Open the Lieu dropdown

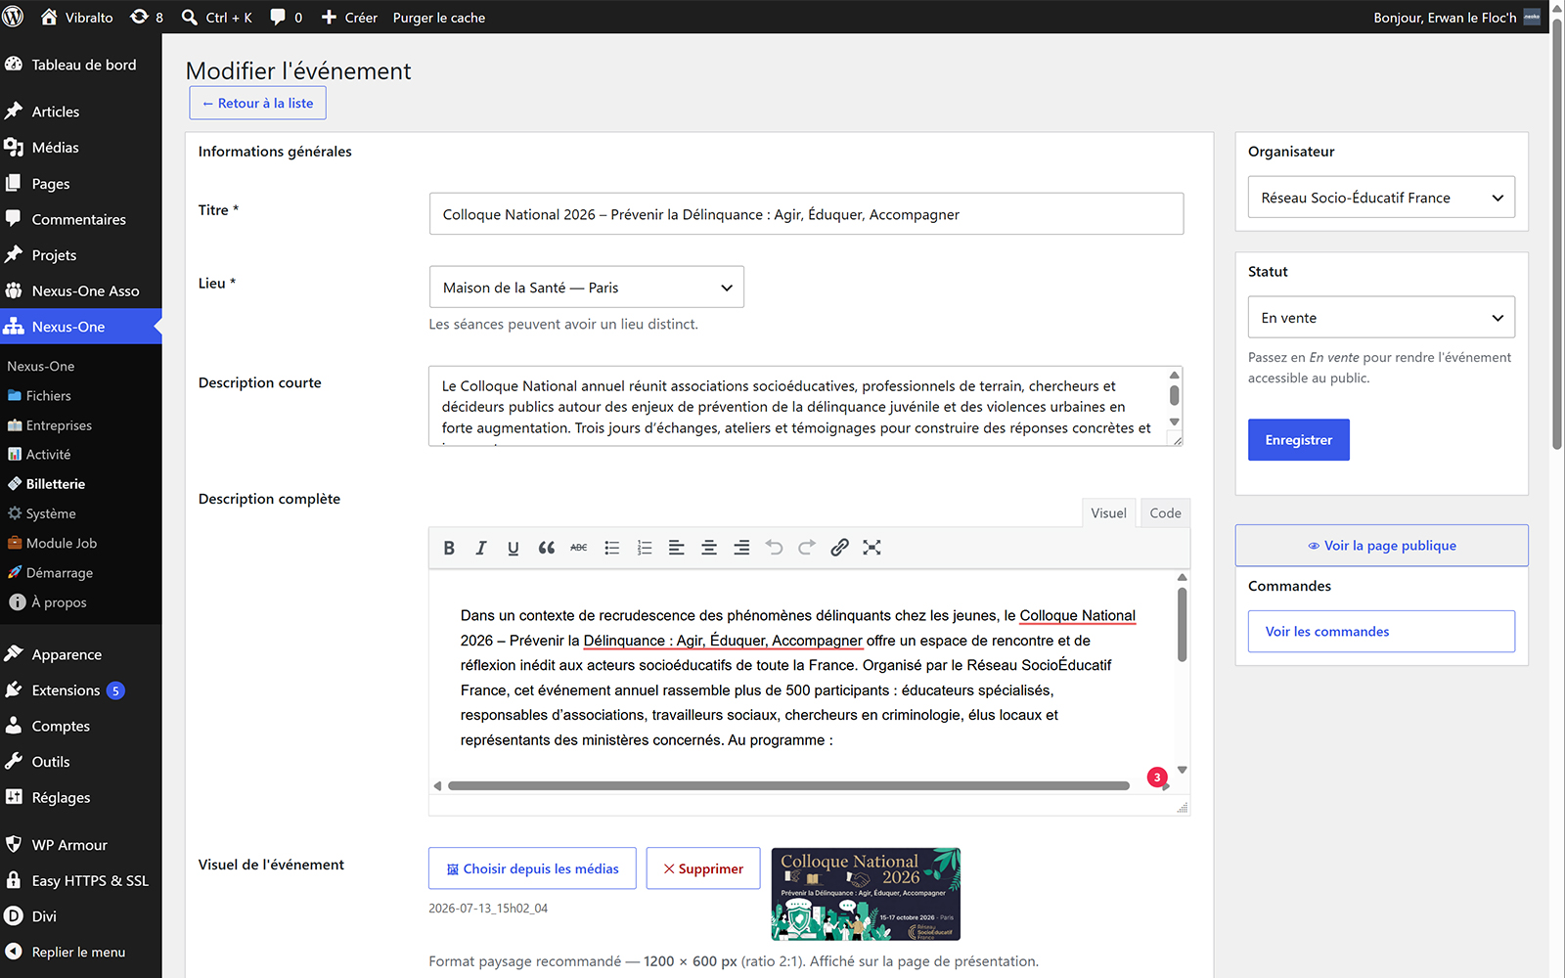(x=586, y=288)
